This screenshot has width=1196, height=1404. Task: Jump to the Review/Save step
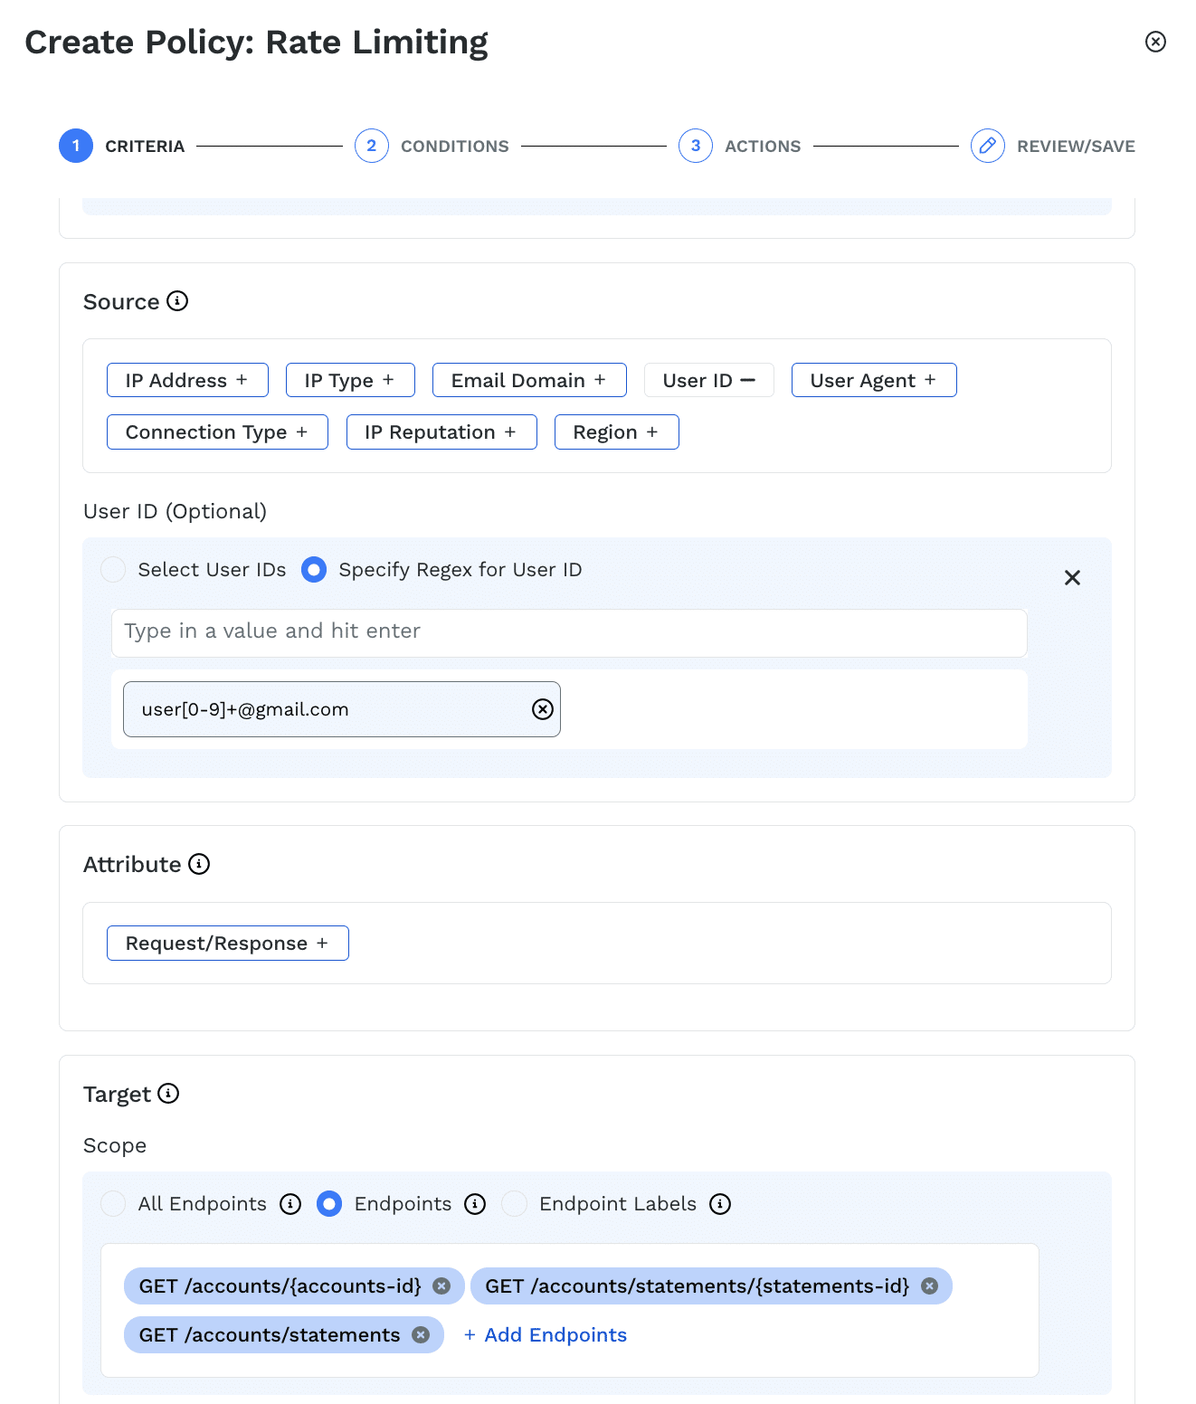(x=987, y=146)
